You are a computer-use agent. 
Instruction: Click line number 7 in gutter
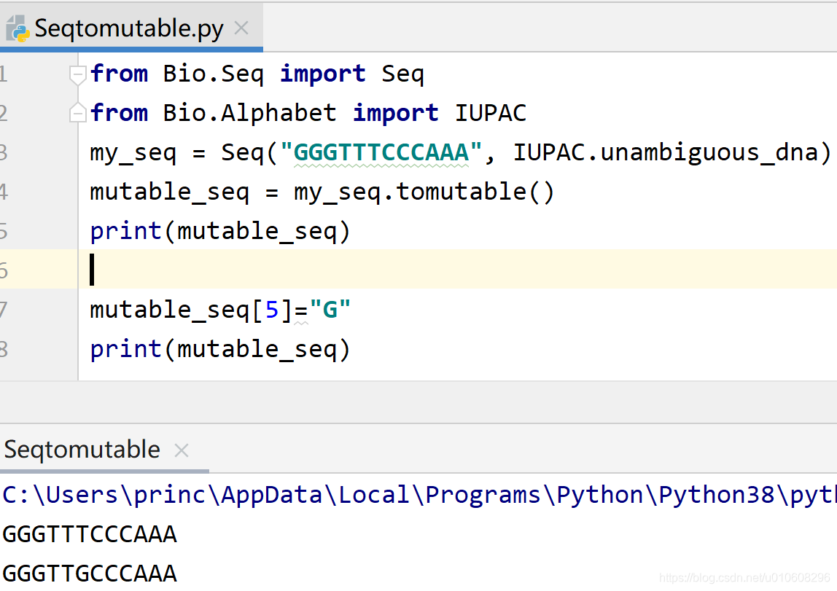coord(4,310)
